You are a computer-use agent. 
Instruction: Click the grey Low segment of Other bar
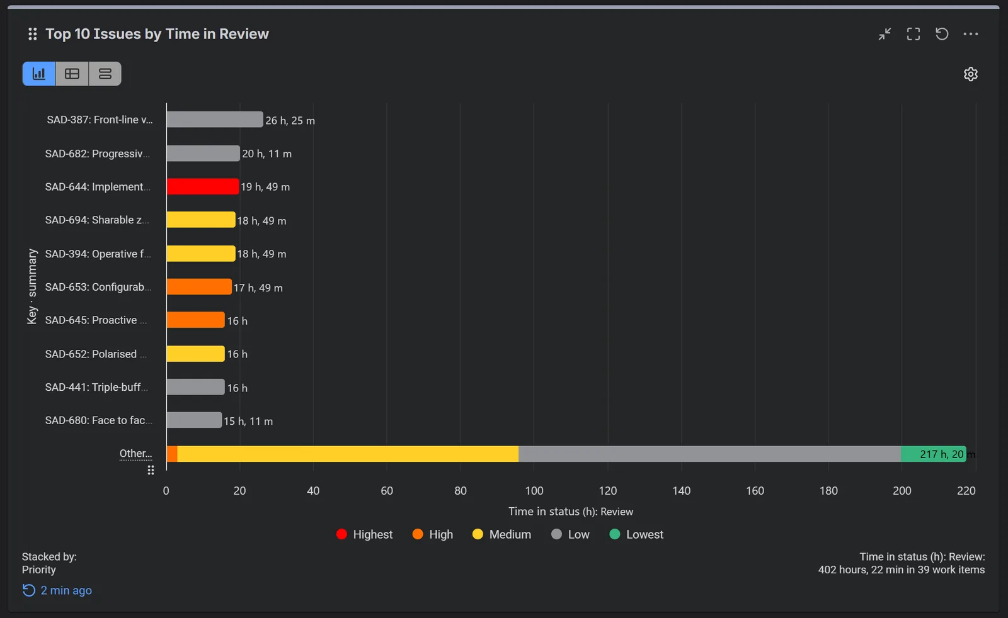pyautogui.click(x=709, y=454)
